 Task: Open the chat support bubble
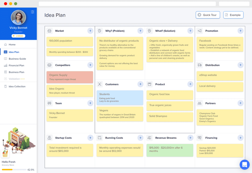coord(245,164)
